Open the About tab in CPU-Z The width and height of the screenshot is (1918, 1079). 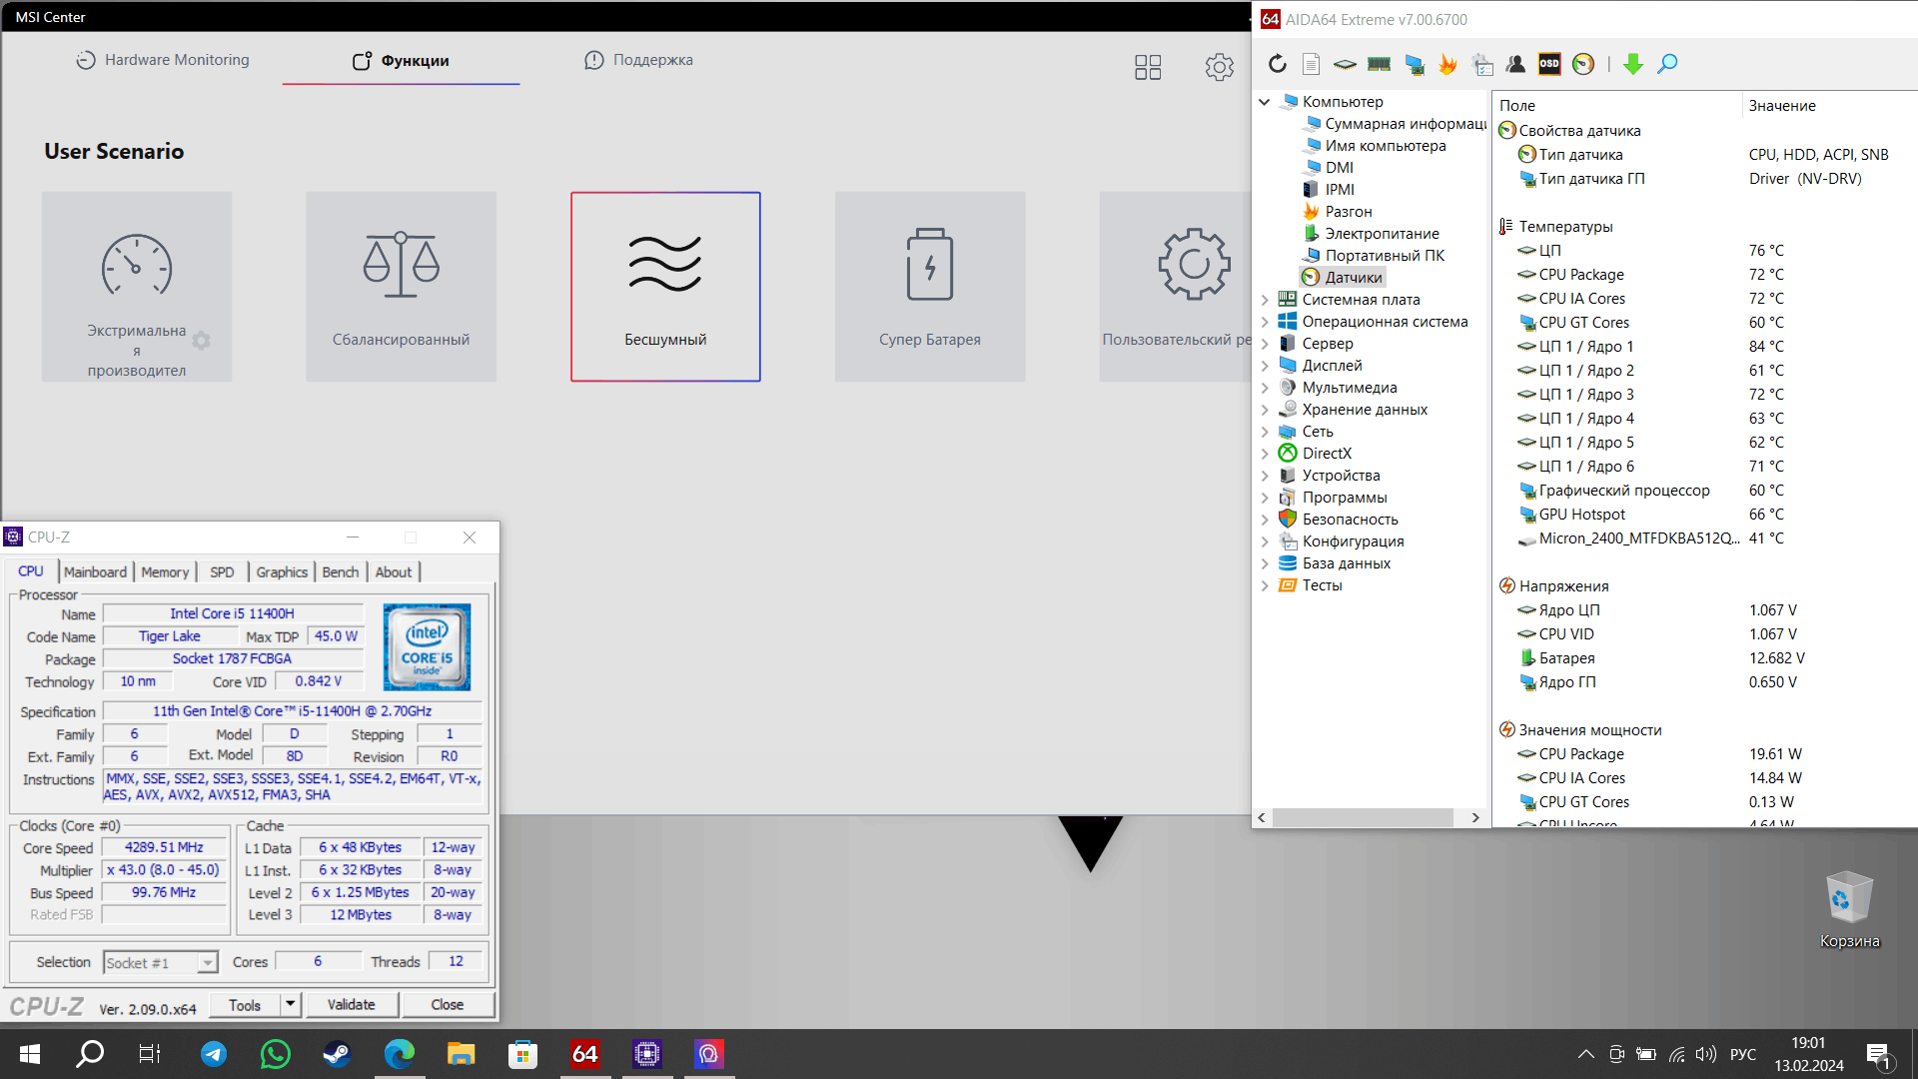pyautogui.click(x=394, y=571)
